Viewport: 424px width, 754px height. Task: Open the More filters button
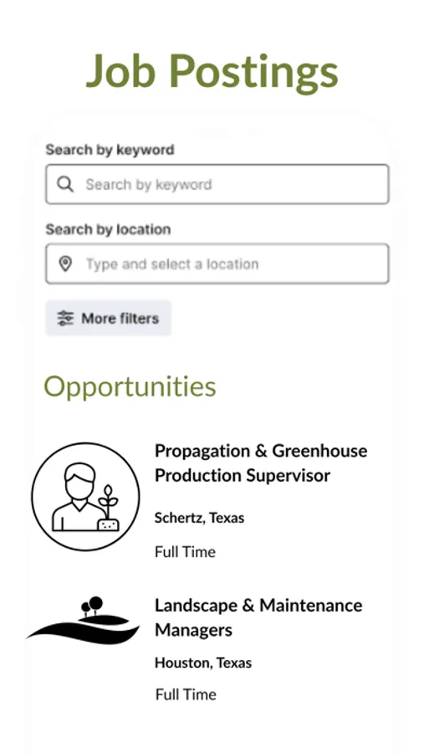(109, 318)
